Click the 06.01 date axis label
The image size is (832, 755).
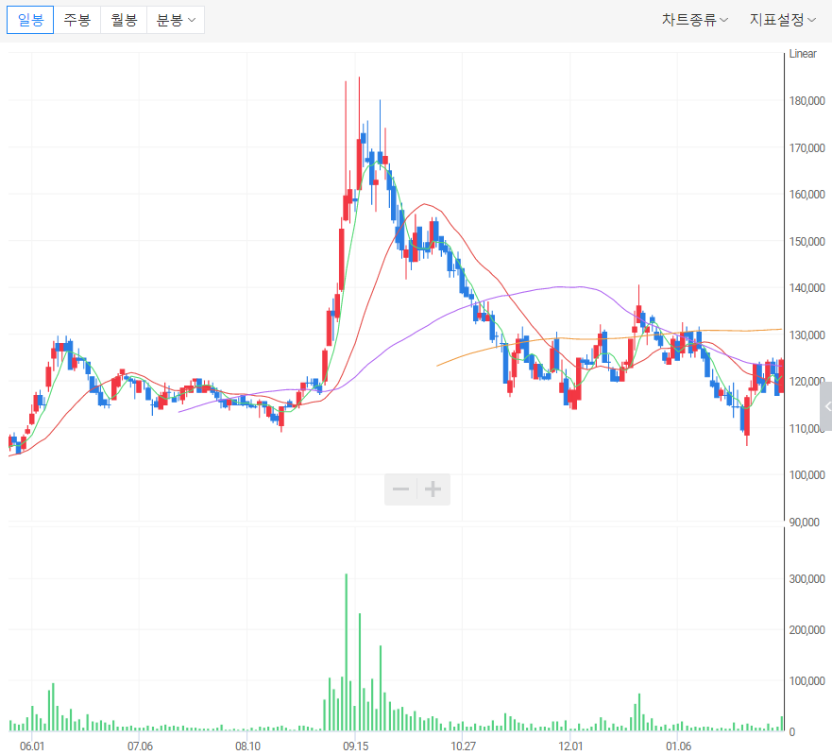pos(32,746)
